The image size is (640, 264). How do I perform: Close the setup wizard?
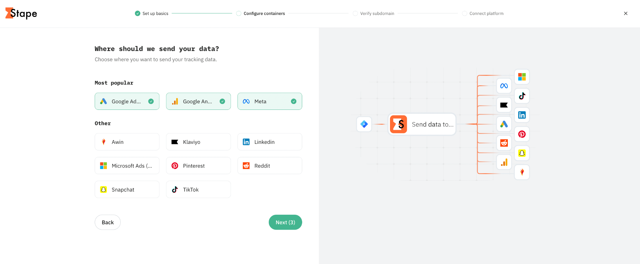pyautogui.click(x=626, y=13)
